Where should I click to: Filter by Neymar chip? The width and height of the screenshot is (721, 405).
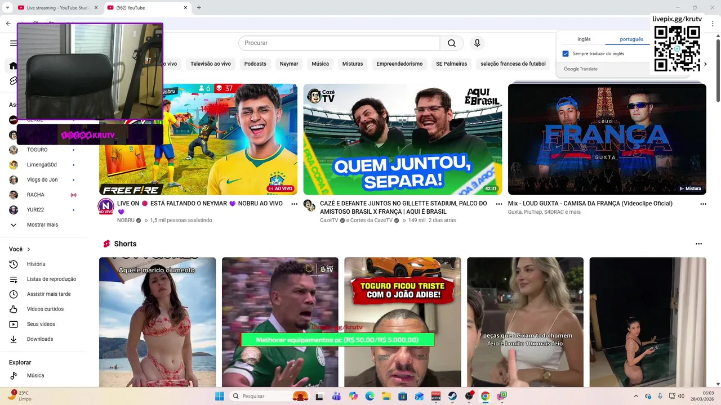click(289, 64)
